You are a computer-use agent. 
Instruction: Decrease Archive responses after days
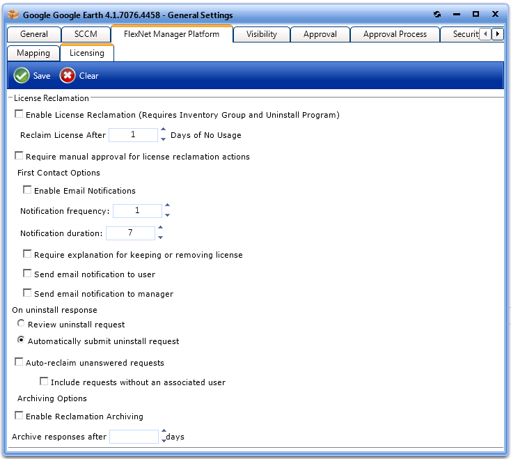pyautogui.click(x=164, y=441)
